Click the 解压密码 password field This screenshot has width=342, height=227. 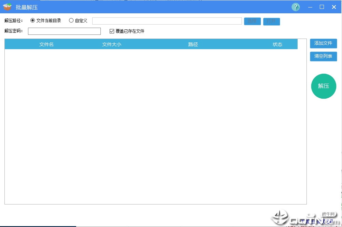64,31
